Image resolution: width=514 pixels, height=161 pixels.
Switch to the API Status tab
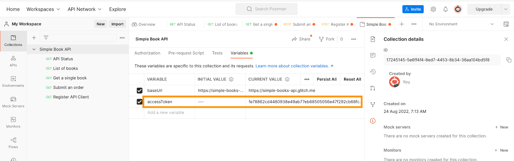coord(182,24)
